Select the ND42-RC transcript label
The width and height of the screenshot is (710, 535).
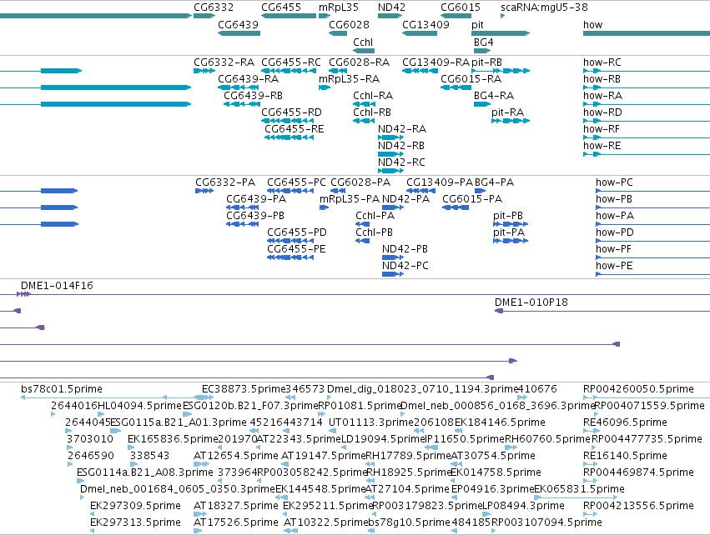pyautogui.click(x=401, y=162)
